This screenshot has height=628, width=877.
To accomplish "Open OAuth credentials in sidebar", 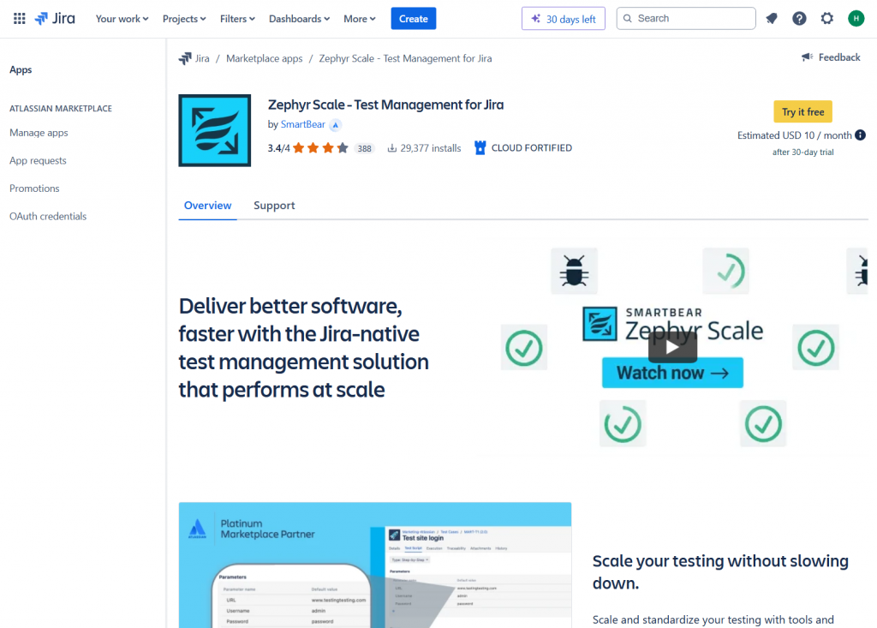I will pyautogui.click(x=48, y=216).
